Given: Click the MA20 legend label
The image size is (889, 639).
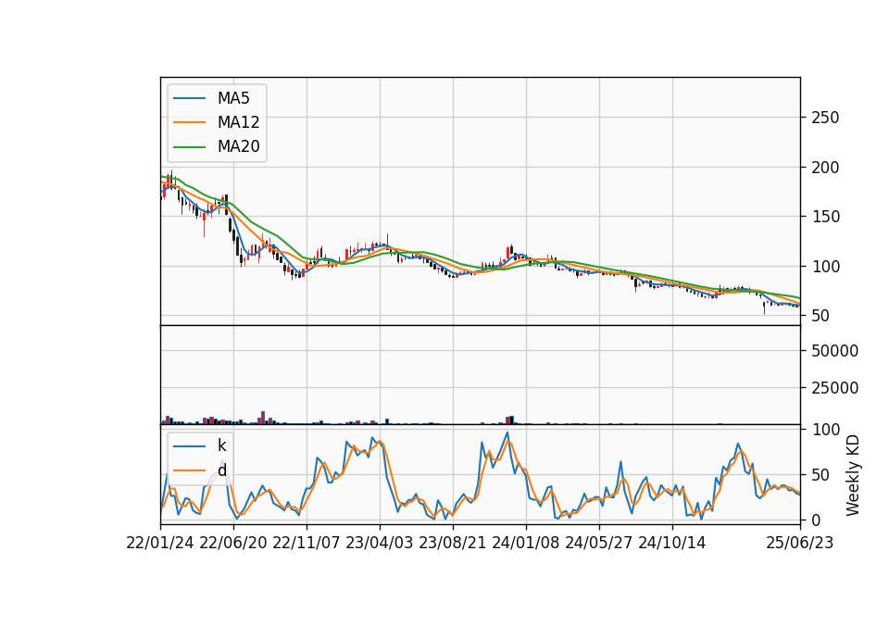Looking at the screenshot, I should coord(238,146).
